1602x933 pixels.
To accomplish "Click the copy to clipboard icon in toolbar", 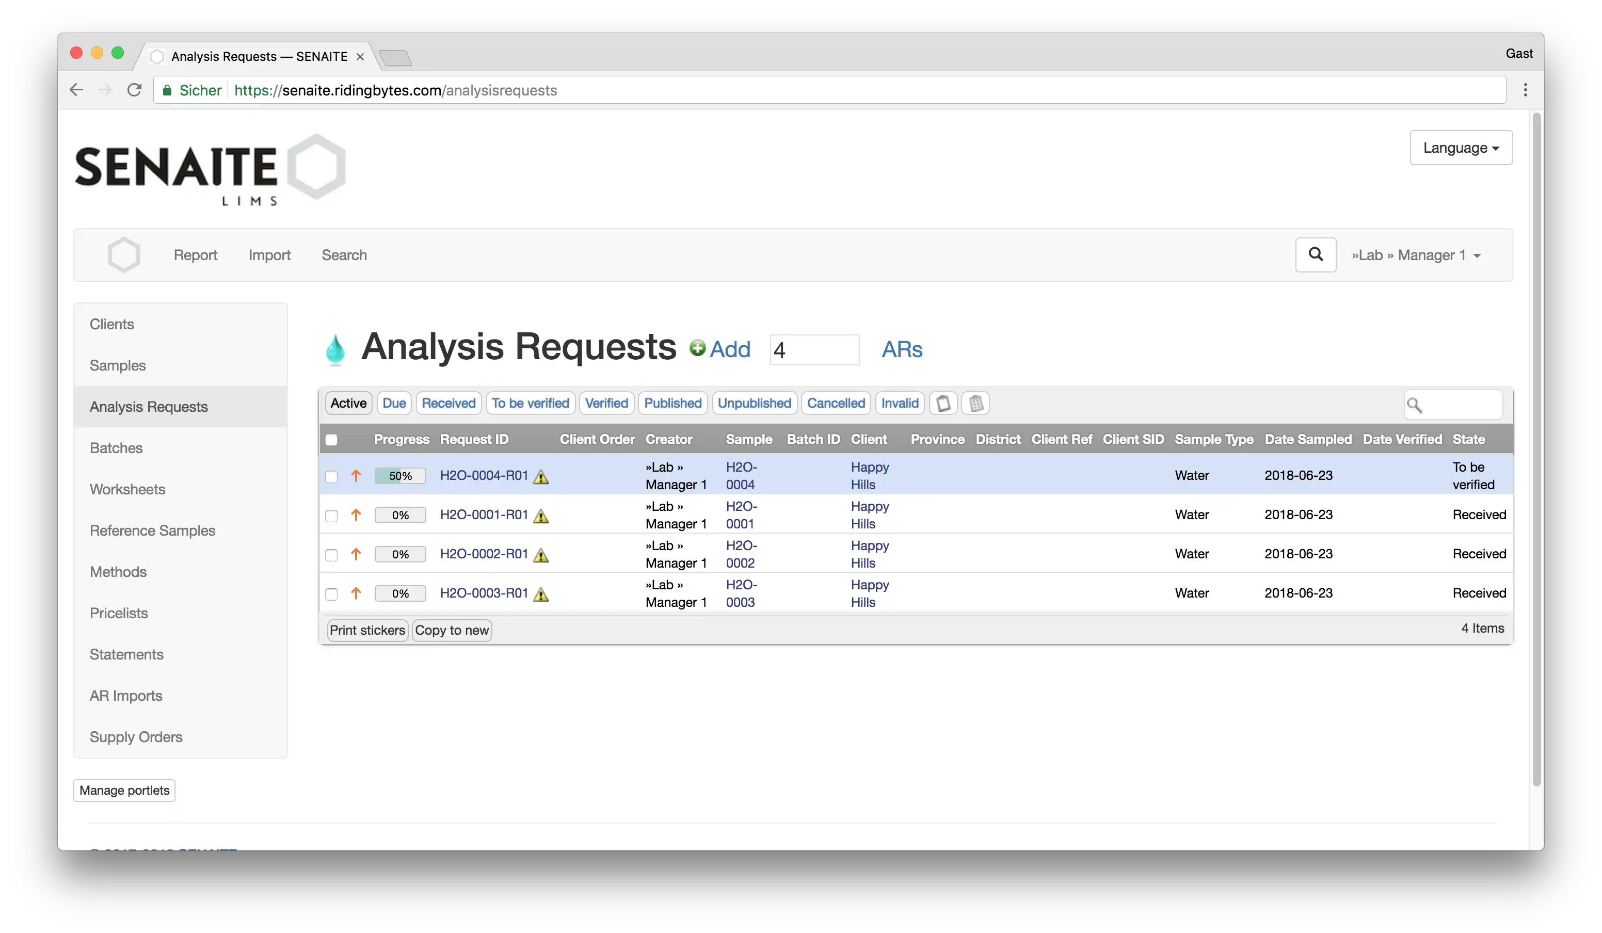I will click(943, 402).
